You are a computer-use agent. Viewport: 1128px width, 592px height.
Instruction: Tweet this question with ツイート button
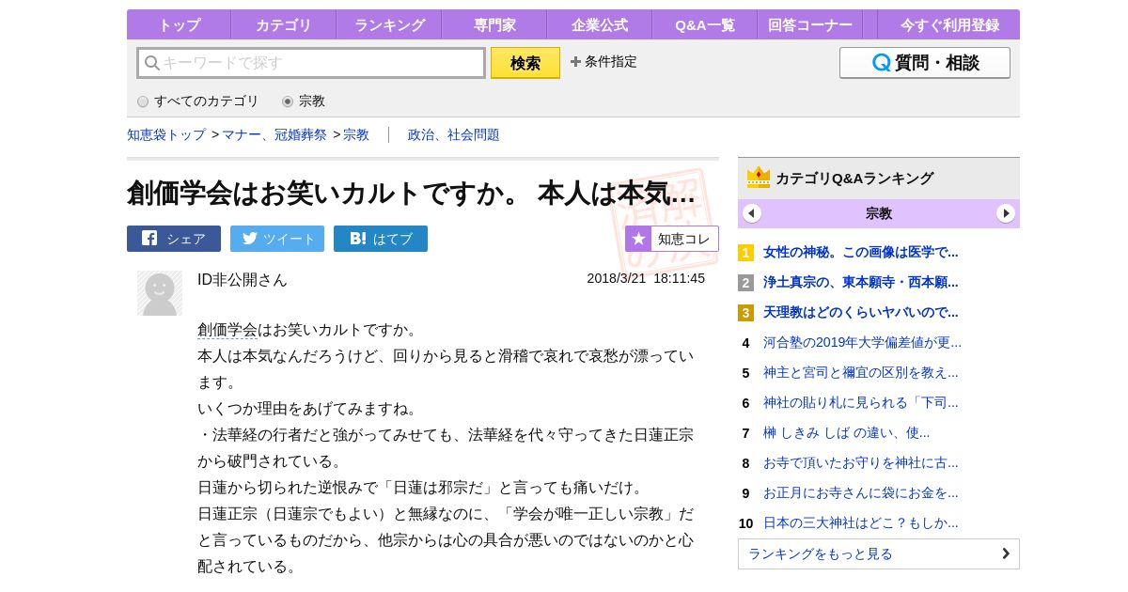[277, 239]
